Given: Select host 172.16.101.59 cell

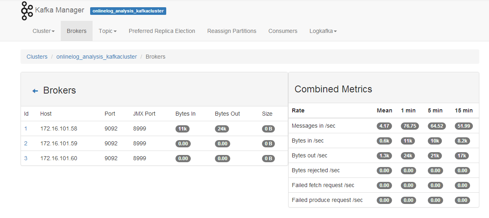Looking at the screenshot, I should click(59, 143).
